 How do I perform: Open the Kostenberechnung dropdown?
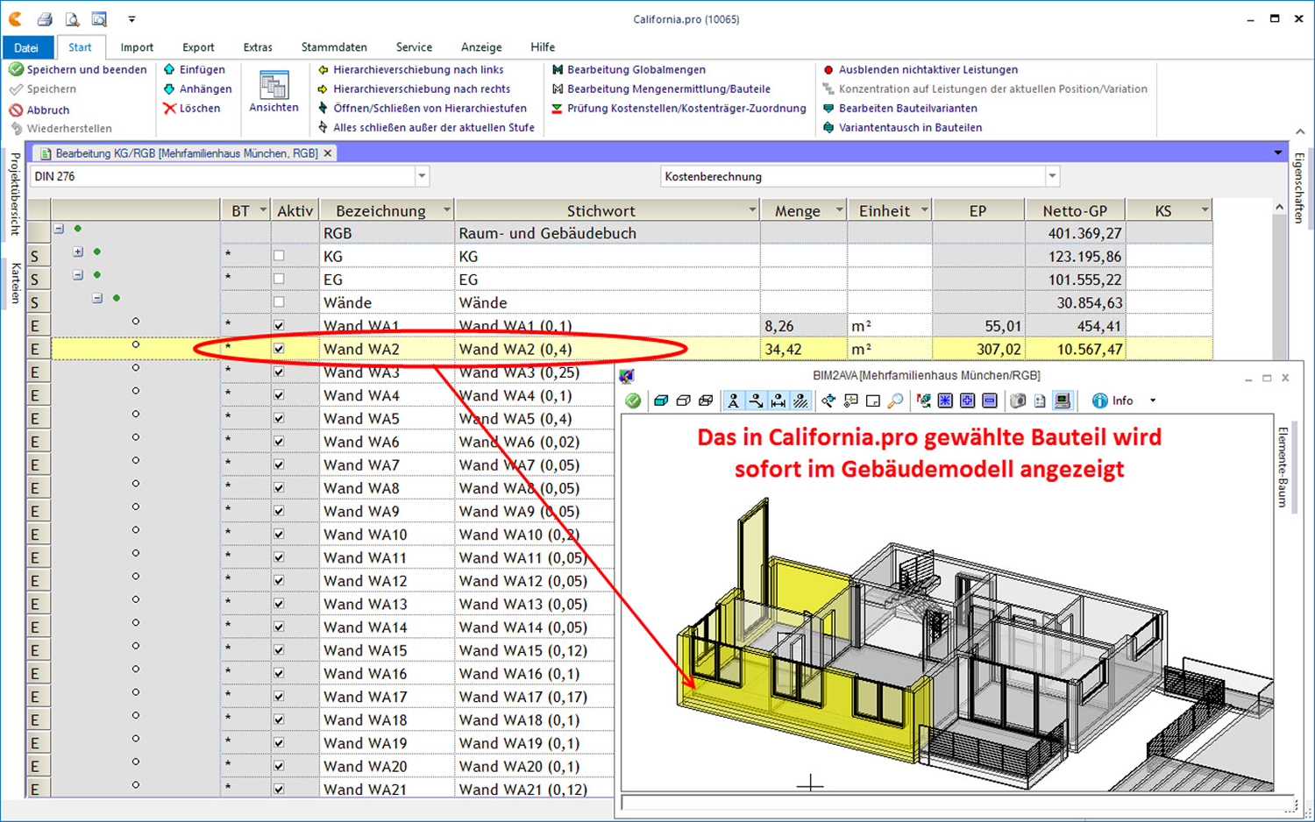1052,176
